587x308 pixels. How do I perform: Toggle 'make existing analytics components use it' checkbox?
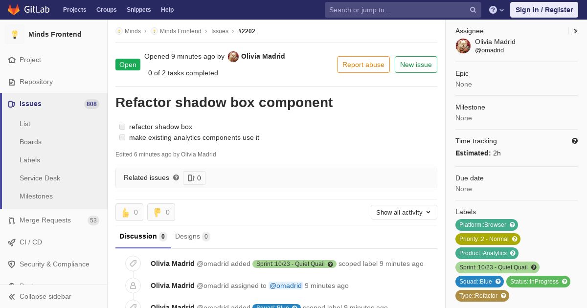pyautogui.click(x=122, y=137)
